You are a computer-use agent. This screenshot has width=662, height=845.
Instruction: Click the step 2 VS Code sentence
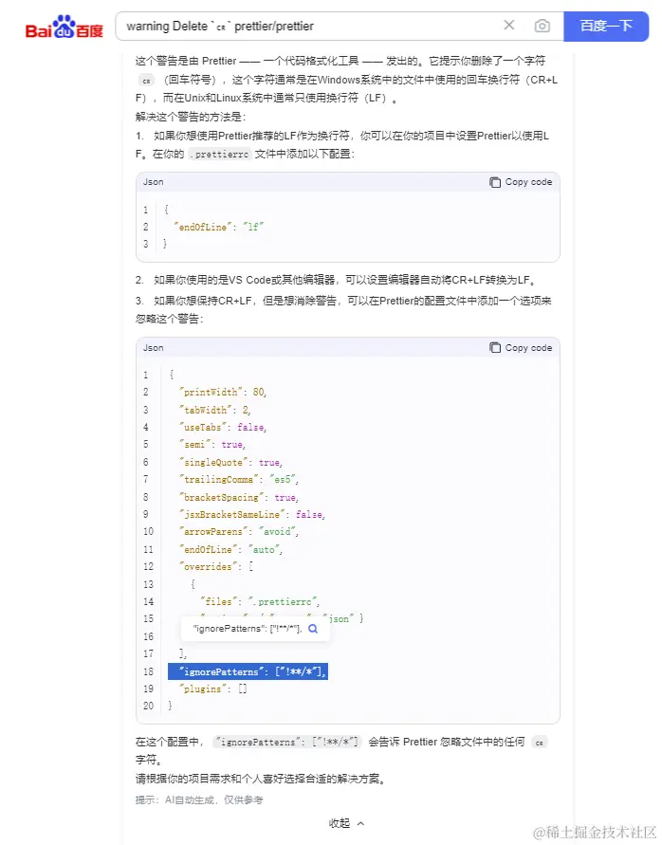click(336, 280)
